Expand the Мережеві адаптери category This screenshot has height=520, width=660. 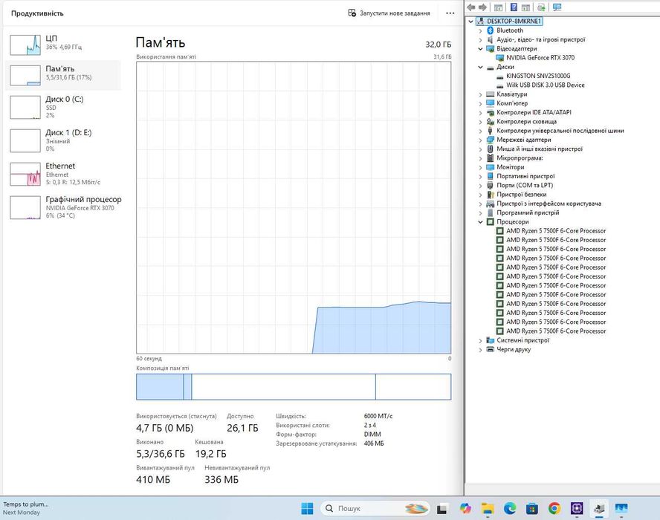[480, 140]
